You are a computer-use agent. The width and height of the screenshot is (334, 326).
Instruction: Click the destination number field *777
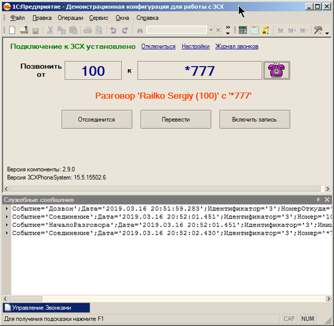[199, 70]
